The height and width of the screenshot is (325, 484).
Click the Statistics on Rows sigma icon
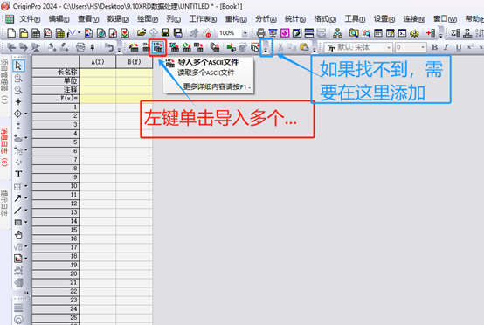click(467, 32)
